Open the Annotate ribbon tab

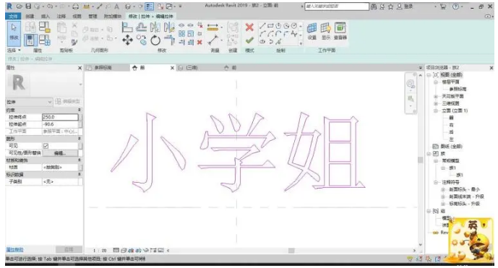61,16
